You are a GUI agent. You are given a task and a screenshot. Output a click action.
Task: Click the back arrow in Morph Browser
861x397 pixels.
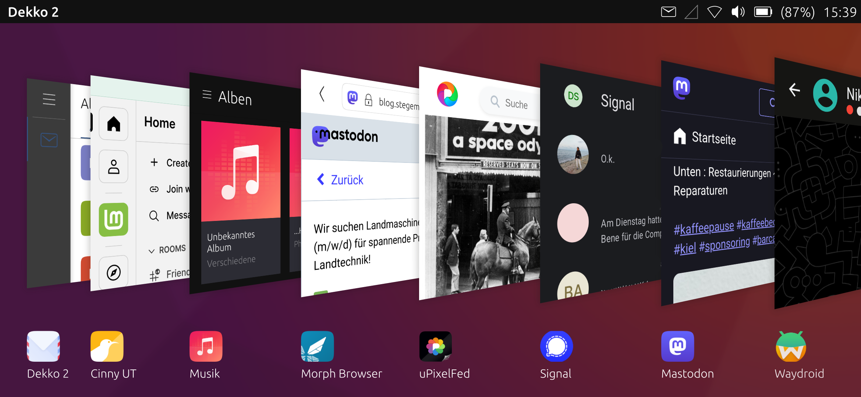coord(322,94)
